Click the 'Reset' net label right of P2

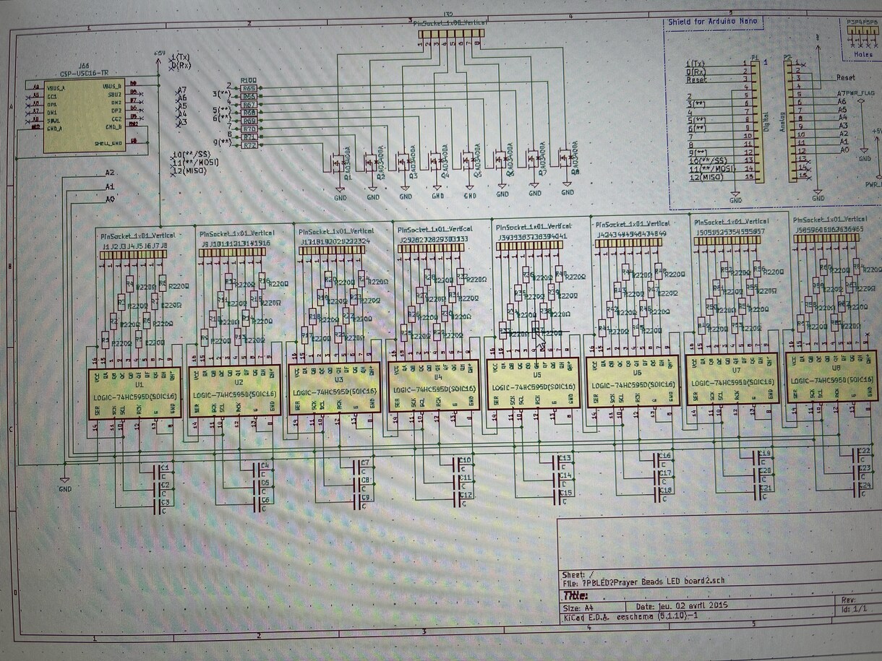click(847, 77)
